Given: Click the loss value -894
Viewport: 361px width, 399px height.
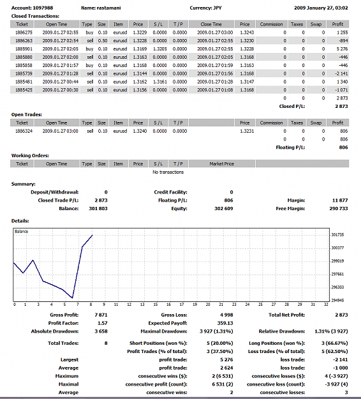Looking at the screenshot, I should coord(343,41).
